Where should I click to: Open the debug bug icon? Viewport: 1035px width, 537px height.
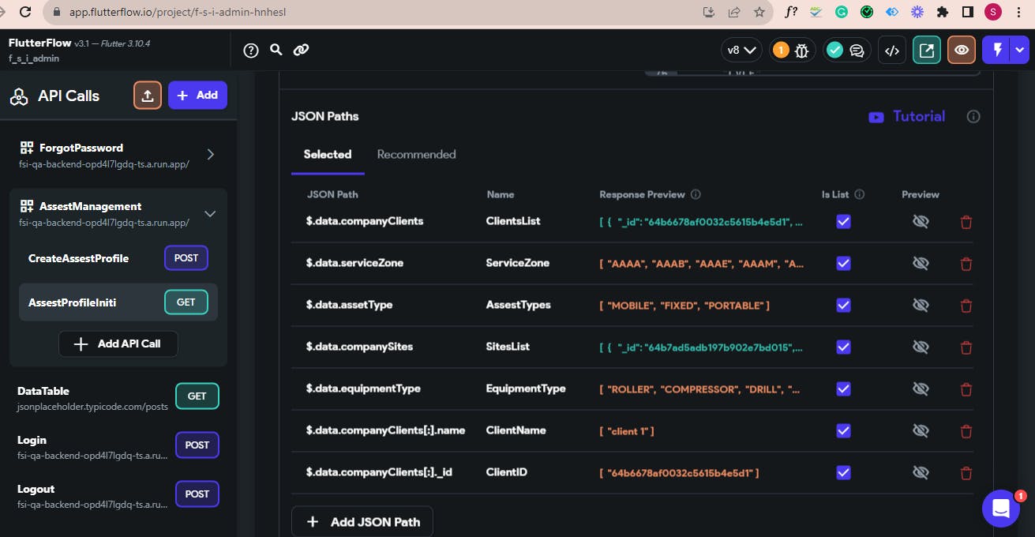pyautogui.click(x=802, y=51)
